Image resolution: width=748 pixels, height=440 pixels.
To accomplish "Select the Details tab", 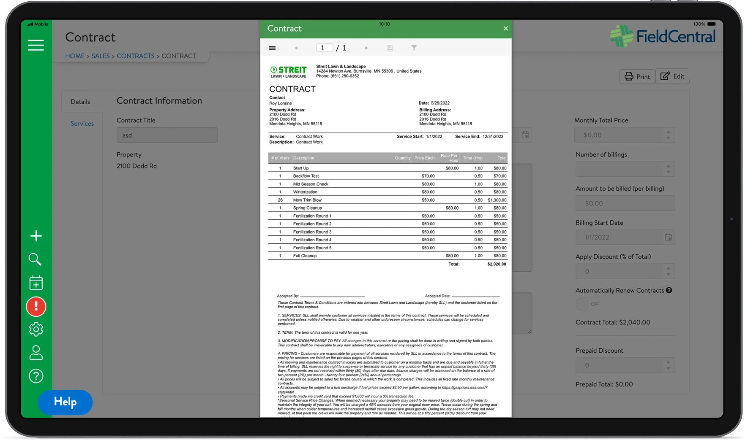I will click(x=80, y=102).
